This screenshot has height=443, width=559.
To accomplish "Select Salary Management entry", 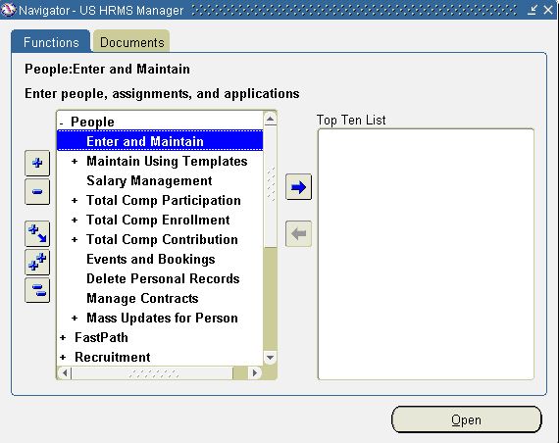I will [x=149, y=180].
